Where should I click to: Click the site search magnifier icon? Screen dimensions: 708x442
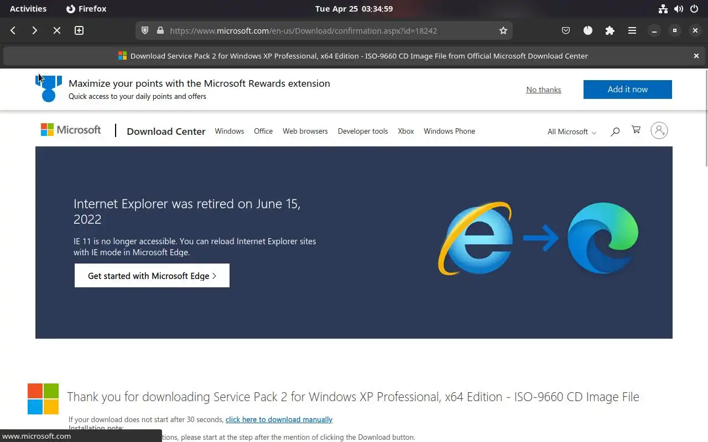click(x=615, y=131)
